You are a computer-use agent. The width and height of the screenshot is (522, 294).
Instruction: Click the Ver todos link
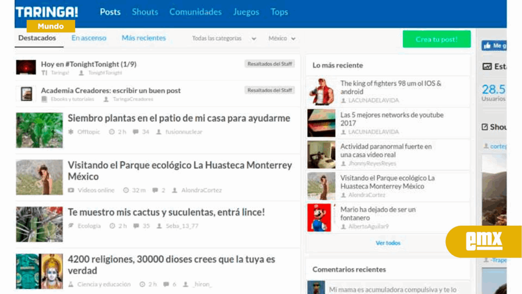[388, 243]
